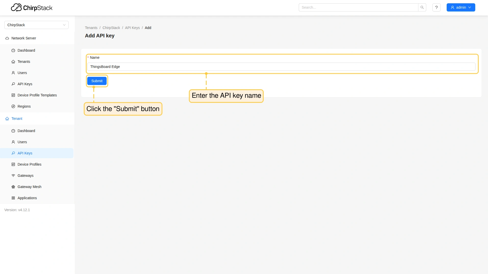Image resolution: width=488 pixels, height=274 pixels.
Task: Click the Regions compass icon
Action: click(x=13, y=106)
